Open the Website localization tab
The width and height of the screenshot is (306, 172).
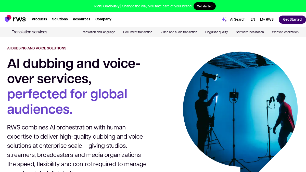tap(285, 32)
